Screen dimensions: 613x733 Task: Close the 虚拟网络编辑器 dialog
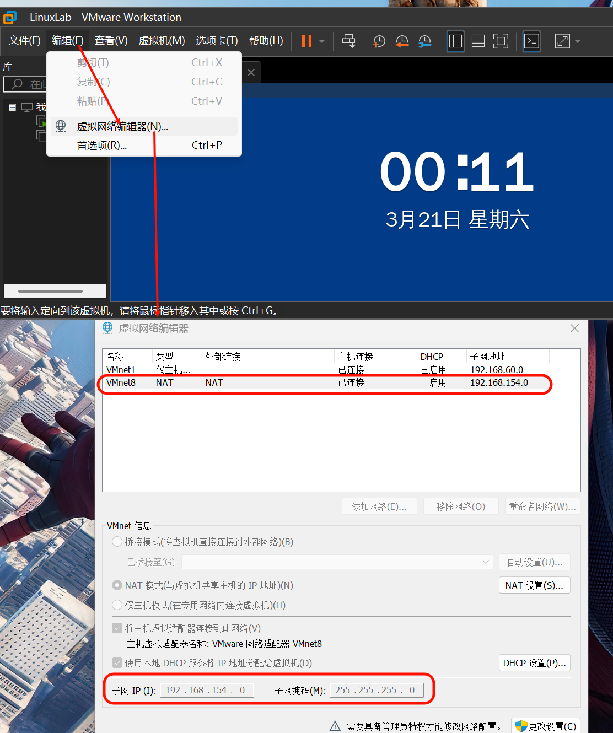574,328
